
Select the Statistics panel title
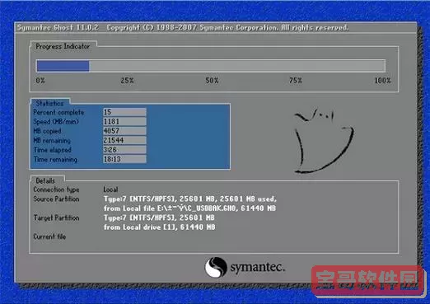(49, 103)
